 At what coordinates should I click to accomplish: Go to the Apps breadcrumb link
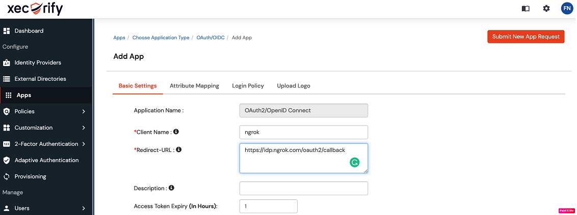point(119,38)
